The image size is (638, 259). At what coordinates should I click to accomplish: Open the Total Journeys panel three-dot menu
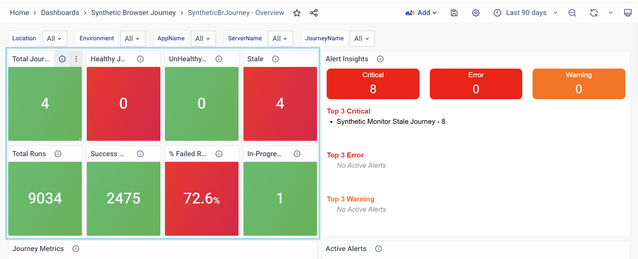[76, 59]
